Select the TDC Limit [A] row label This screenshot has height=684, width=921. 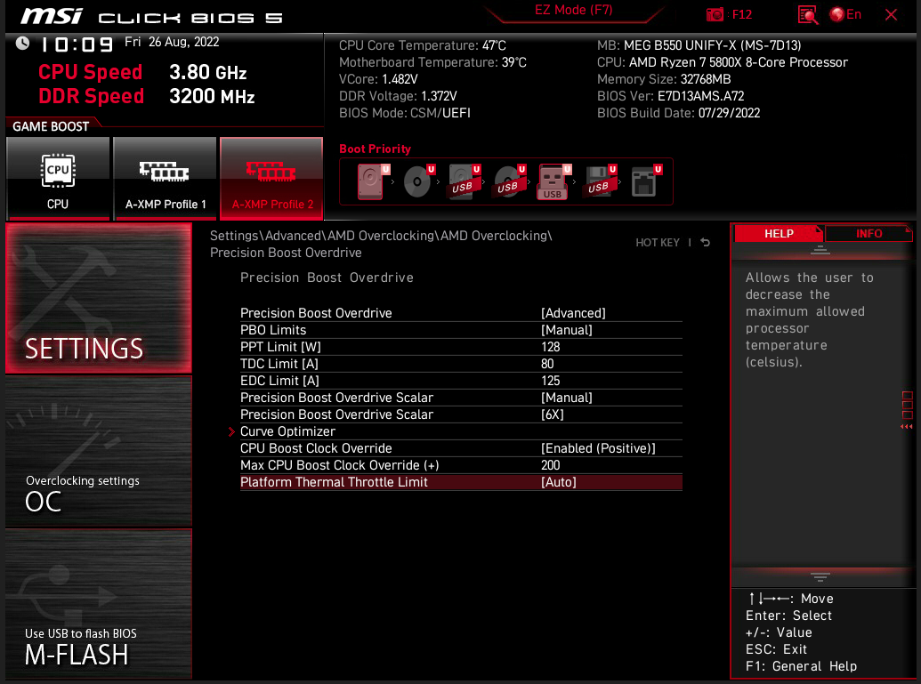[279, 364]
